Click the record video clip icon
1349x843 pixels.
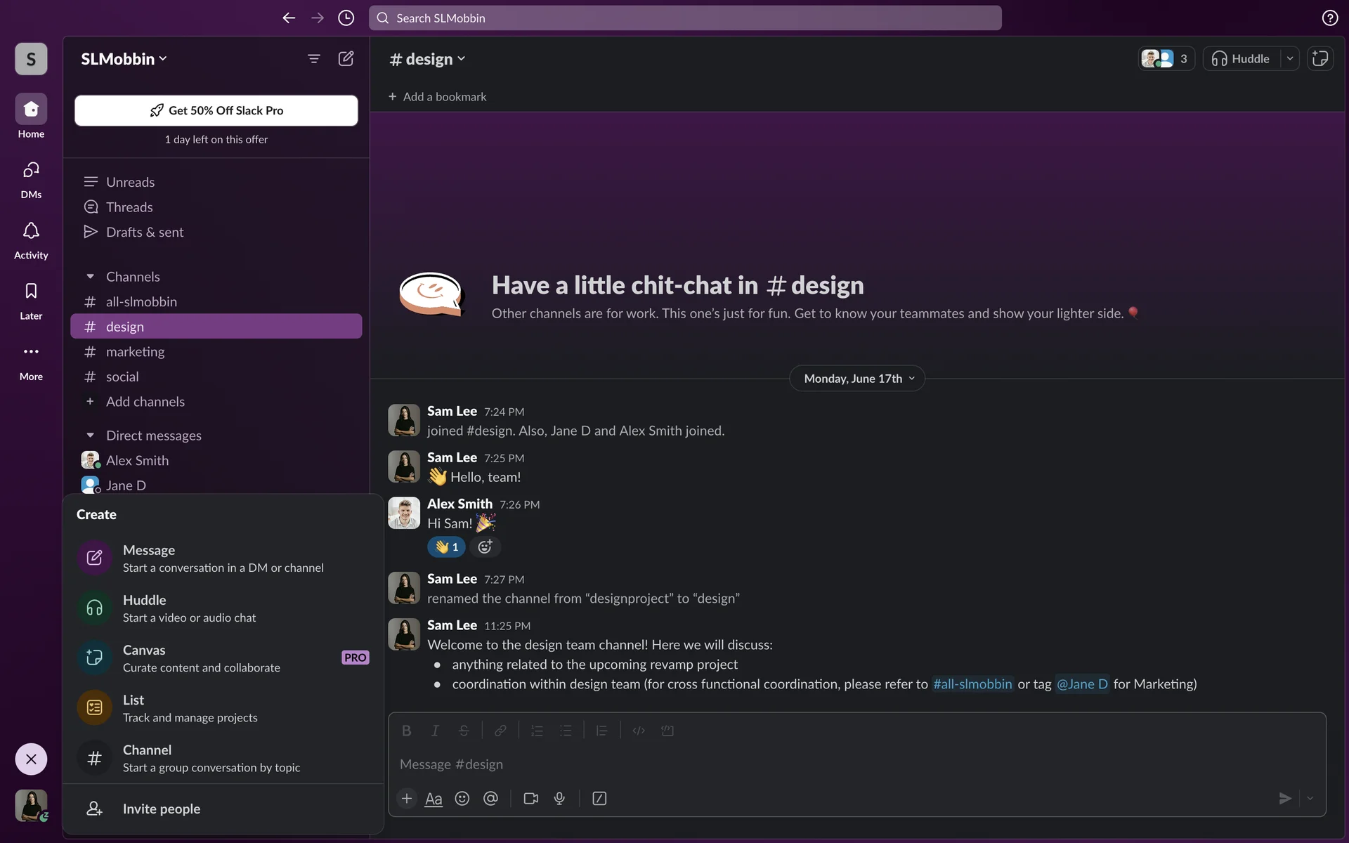coord(531,799)
